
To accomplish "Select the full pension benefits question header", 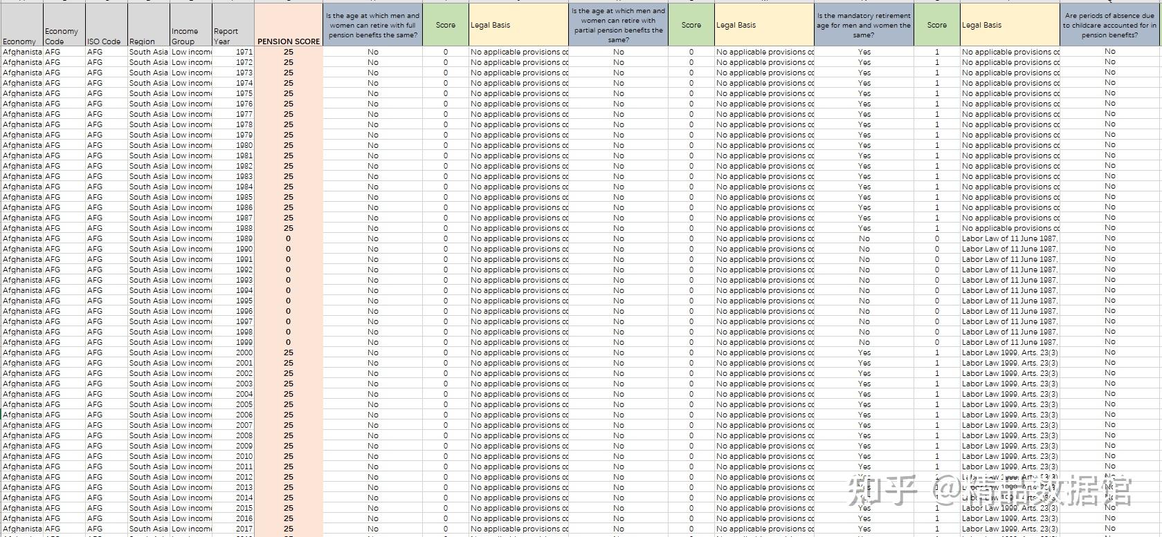I will coord(373,25).
